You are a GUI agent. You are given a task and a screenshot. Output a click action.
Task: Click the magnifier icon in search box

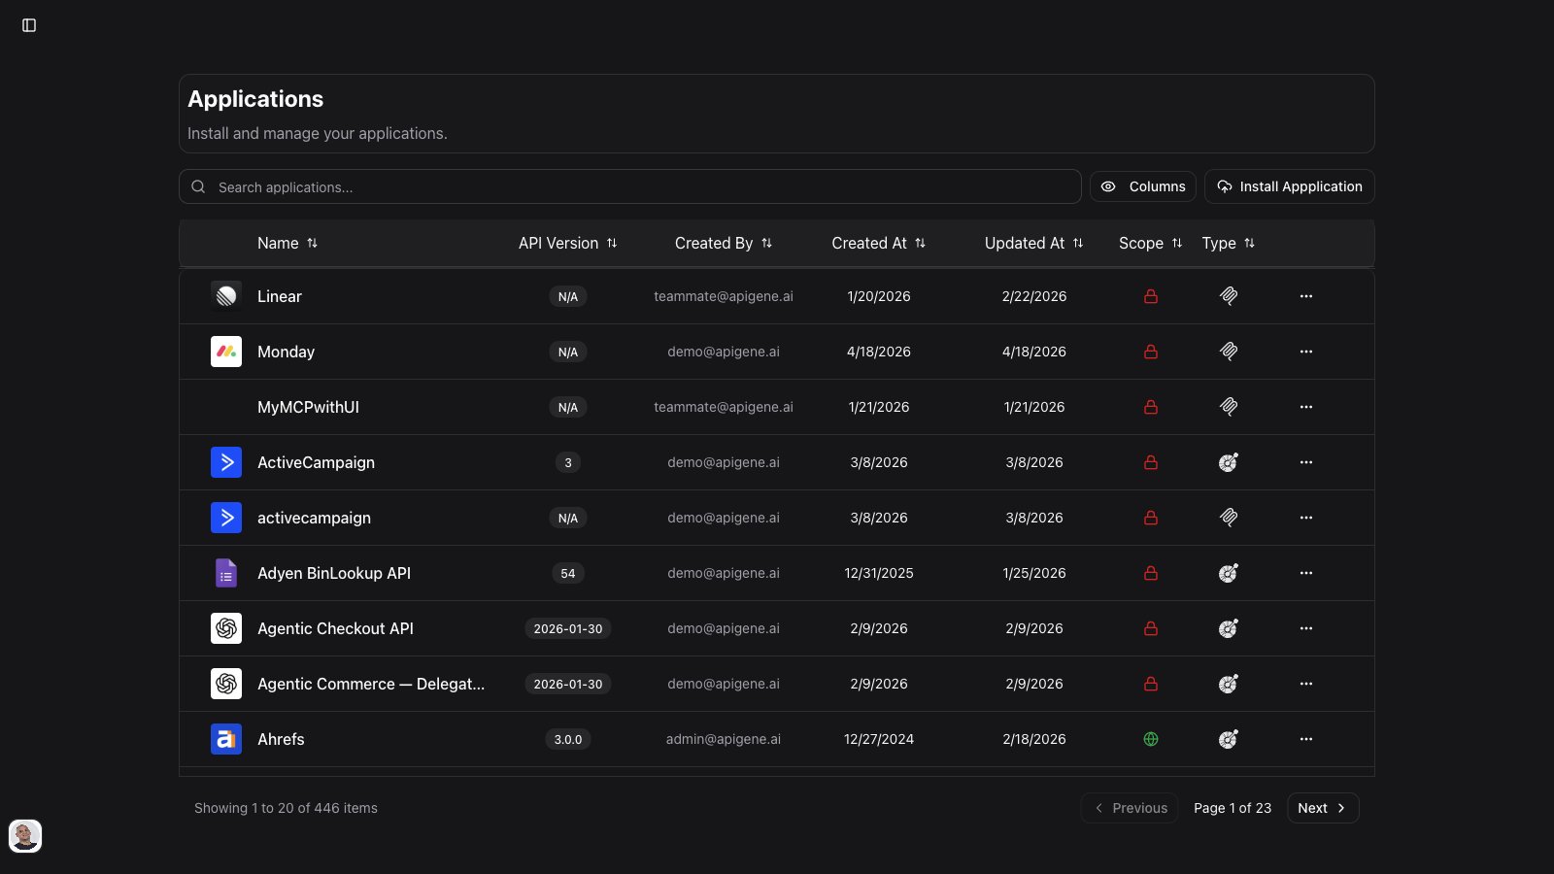(198, 186)
